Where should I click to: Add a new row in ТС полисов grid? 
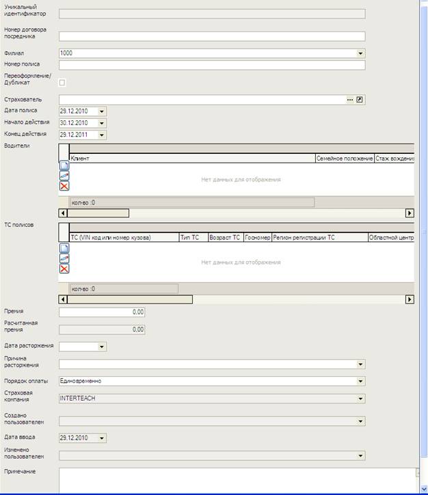coord(64,249)
